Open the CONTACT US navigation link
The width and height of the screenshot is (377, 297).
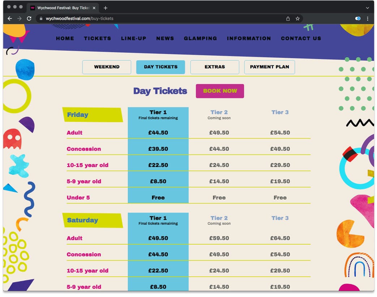coord(301,38)
